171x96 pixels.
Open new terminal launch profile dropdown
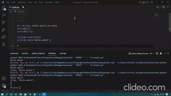point(153,53)
